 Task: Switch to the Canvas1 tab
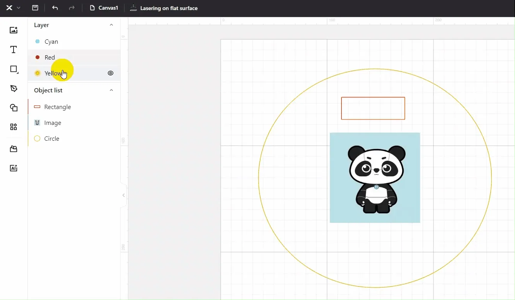coord(104,8)
